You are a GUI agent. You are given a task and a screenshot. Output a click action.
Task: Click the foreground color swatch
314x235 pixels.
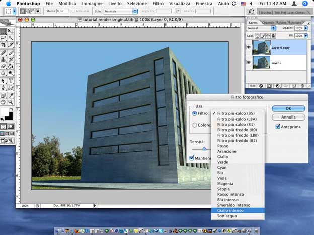click(5, 112)
